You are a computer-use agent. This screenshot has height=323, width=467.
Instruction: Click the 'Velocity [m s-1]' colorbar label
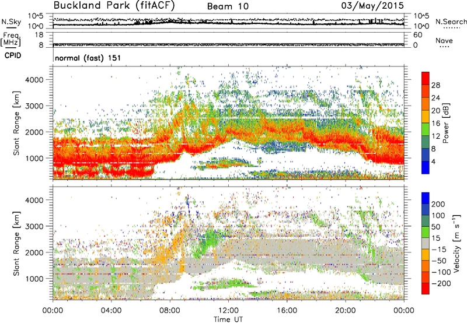click(x=456, y=244)
